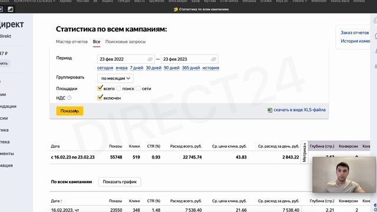Toggle the НДС 'включен' checkbox
The width and height of the screenshot is (377, 212).
[x=100, y=98]
